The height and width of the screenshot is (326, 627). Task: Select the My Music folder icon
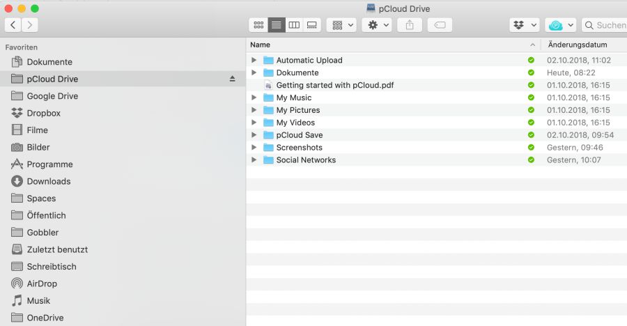[x=268, y=98]
